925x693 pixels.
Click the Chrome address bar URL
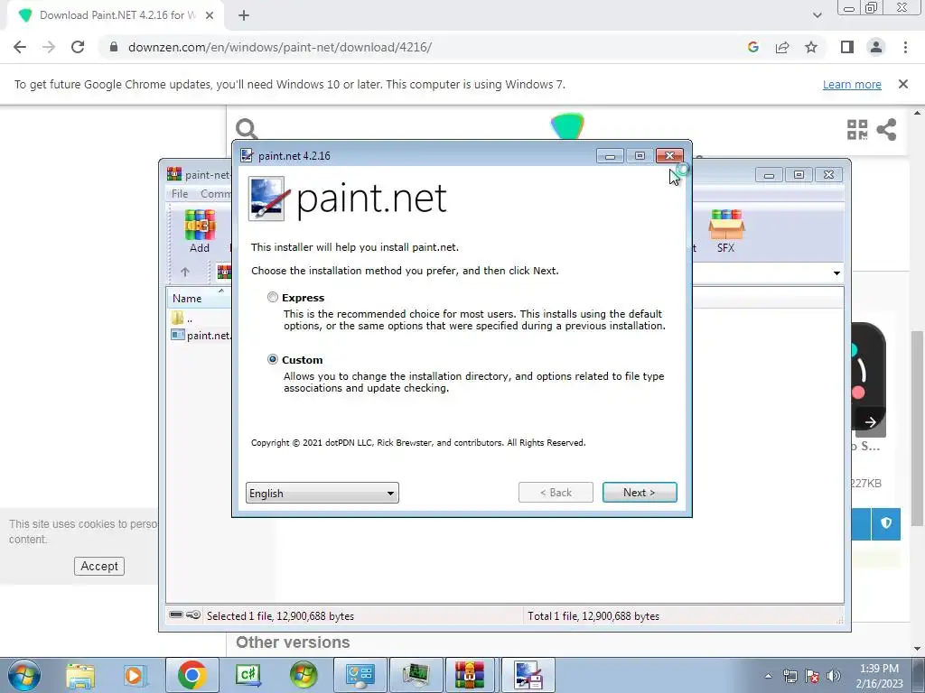click(x=280, y=47)
